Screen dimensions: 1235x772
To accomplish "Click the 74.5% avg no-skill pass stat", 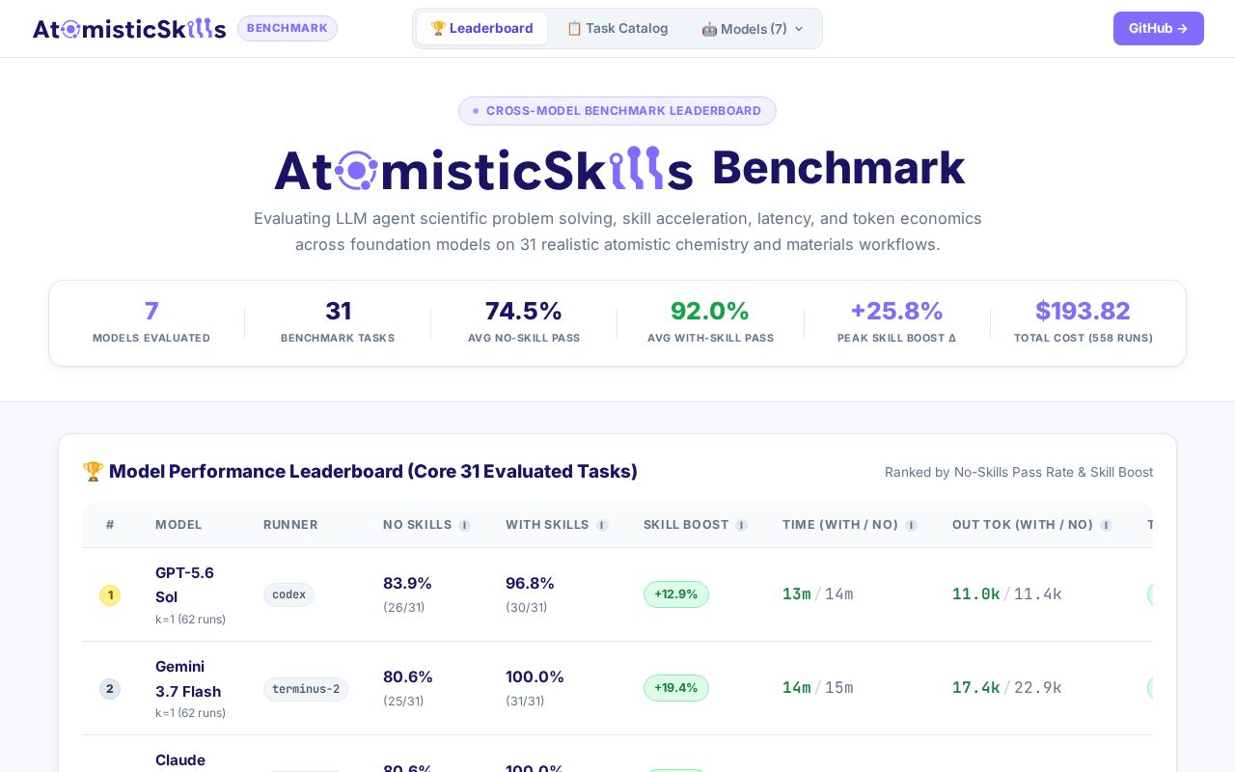I will pos(524,322).
